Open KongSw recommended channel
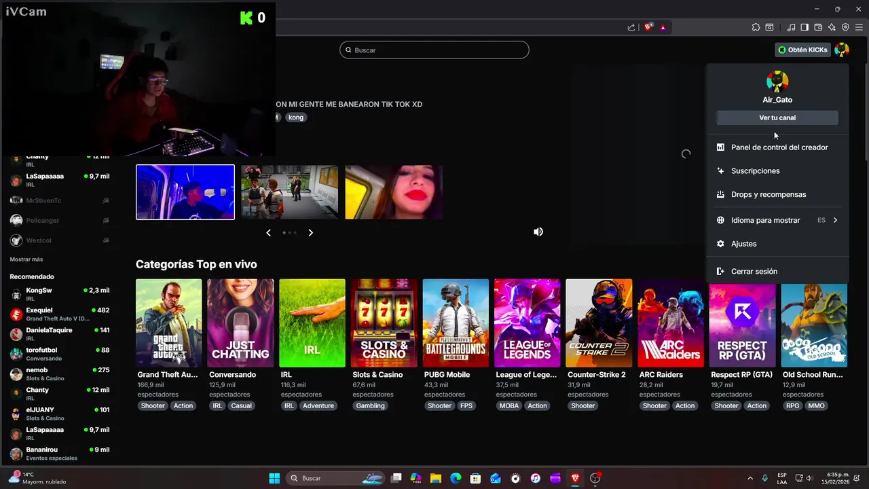 click(x=60, y=294)
